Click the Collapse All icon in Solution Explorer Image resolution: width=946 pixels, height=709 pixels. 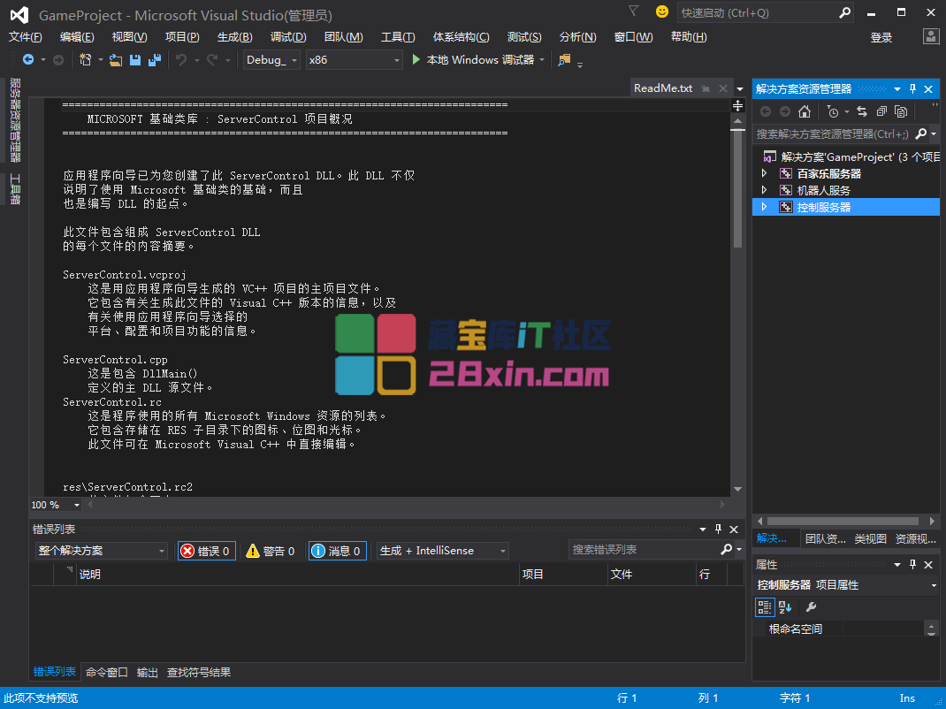tap(881, 111)
